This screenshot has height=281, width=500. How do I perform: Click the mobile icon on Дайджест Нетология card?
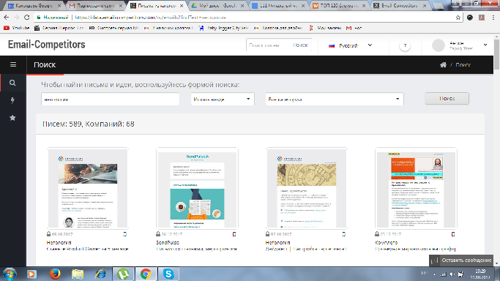pyautogui.click(x=344, y=234)
